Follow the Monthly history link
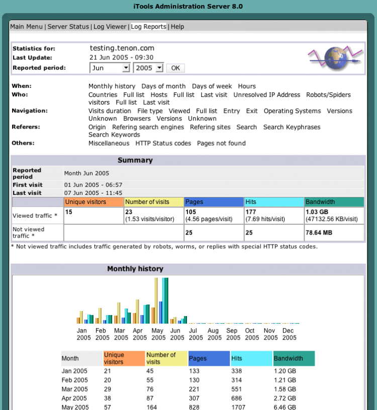Image resolution: width=377 pixels, height=410 pixels. 112,86
